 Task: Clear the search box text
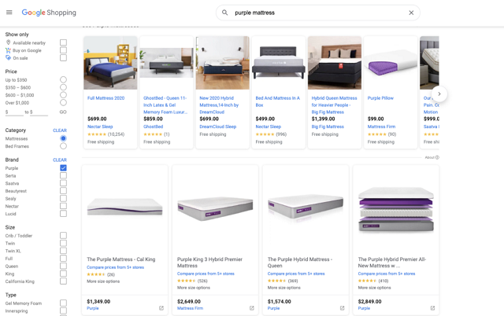pyautogui.click(x=411, y=13)
